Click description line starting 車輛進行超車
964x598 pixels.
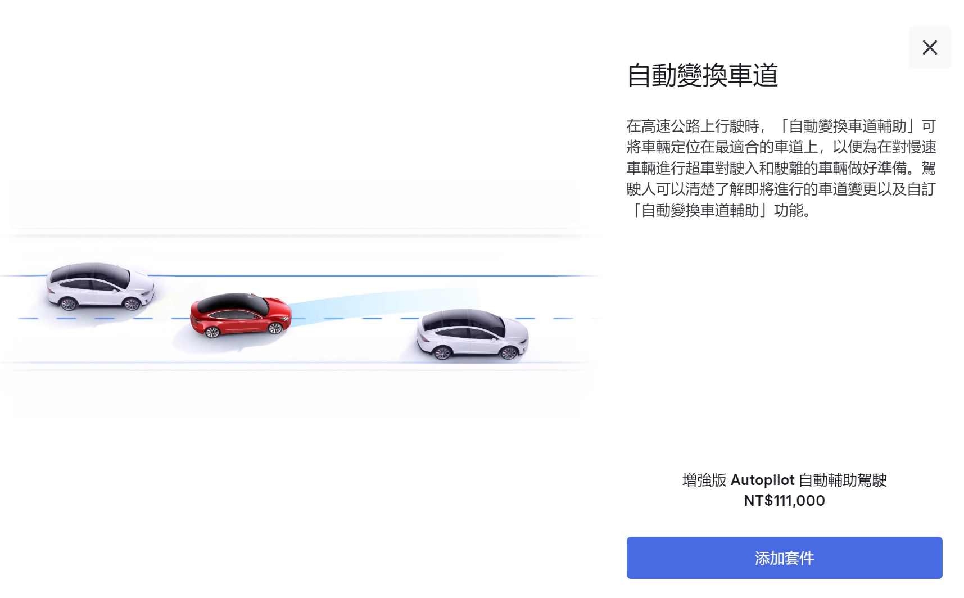(x=781, y=168)
